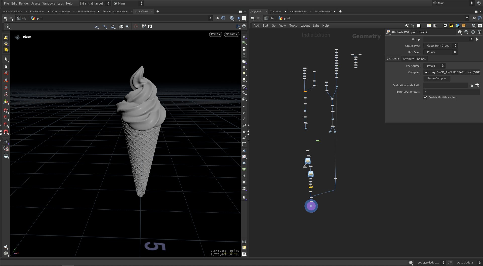
Task: Open the No cam camera dropdown
Action: [x=231, y=34]
